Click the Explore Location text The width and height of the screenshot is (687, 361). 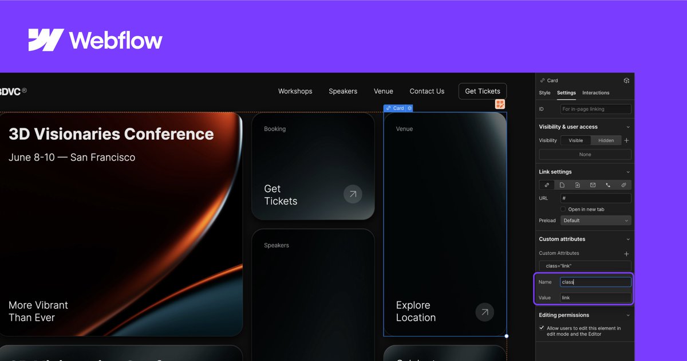tap(416, 311)
